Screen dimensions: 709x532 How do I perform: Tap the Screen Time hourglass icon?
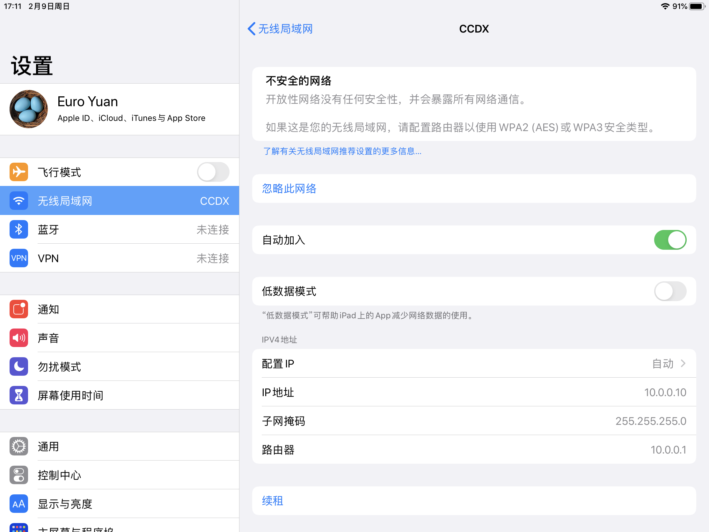pos(18,395)
